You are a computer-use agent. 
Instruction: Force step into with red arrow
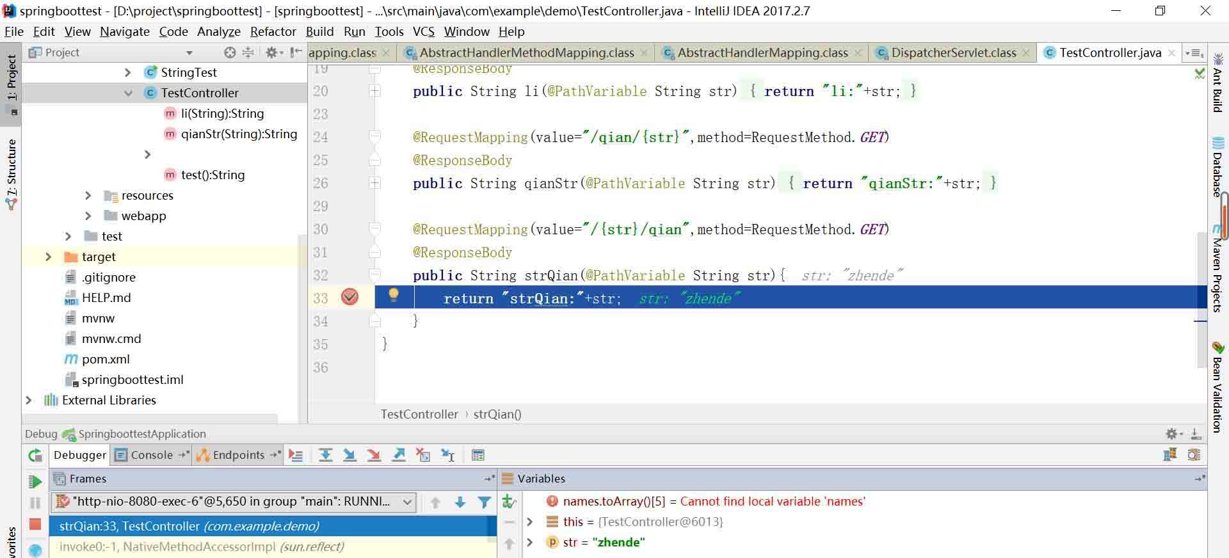point(374,455)
